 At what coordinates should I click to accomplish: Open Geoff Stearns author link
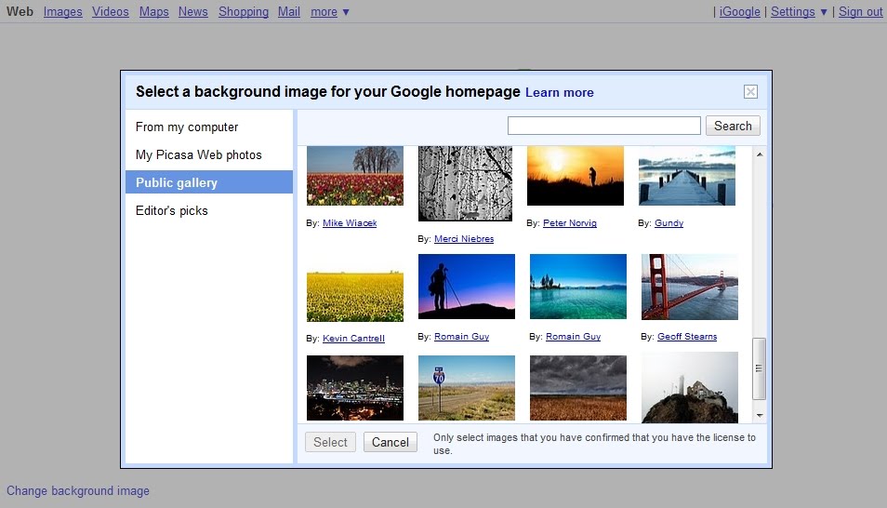point(687,337)
